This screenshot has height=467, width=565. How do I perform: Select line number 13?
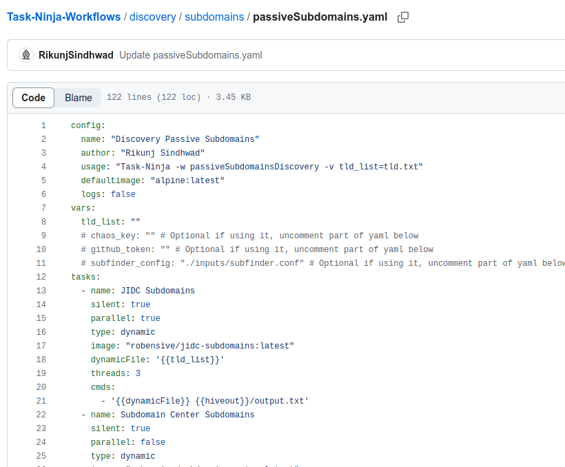tap(41, 291)
